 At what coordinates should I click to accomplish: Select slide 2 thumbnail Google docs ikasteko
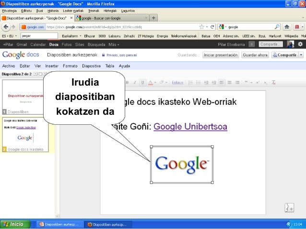tap(25, 134)
